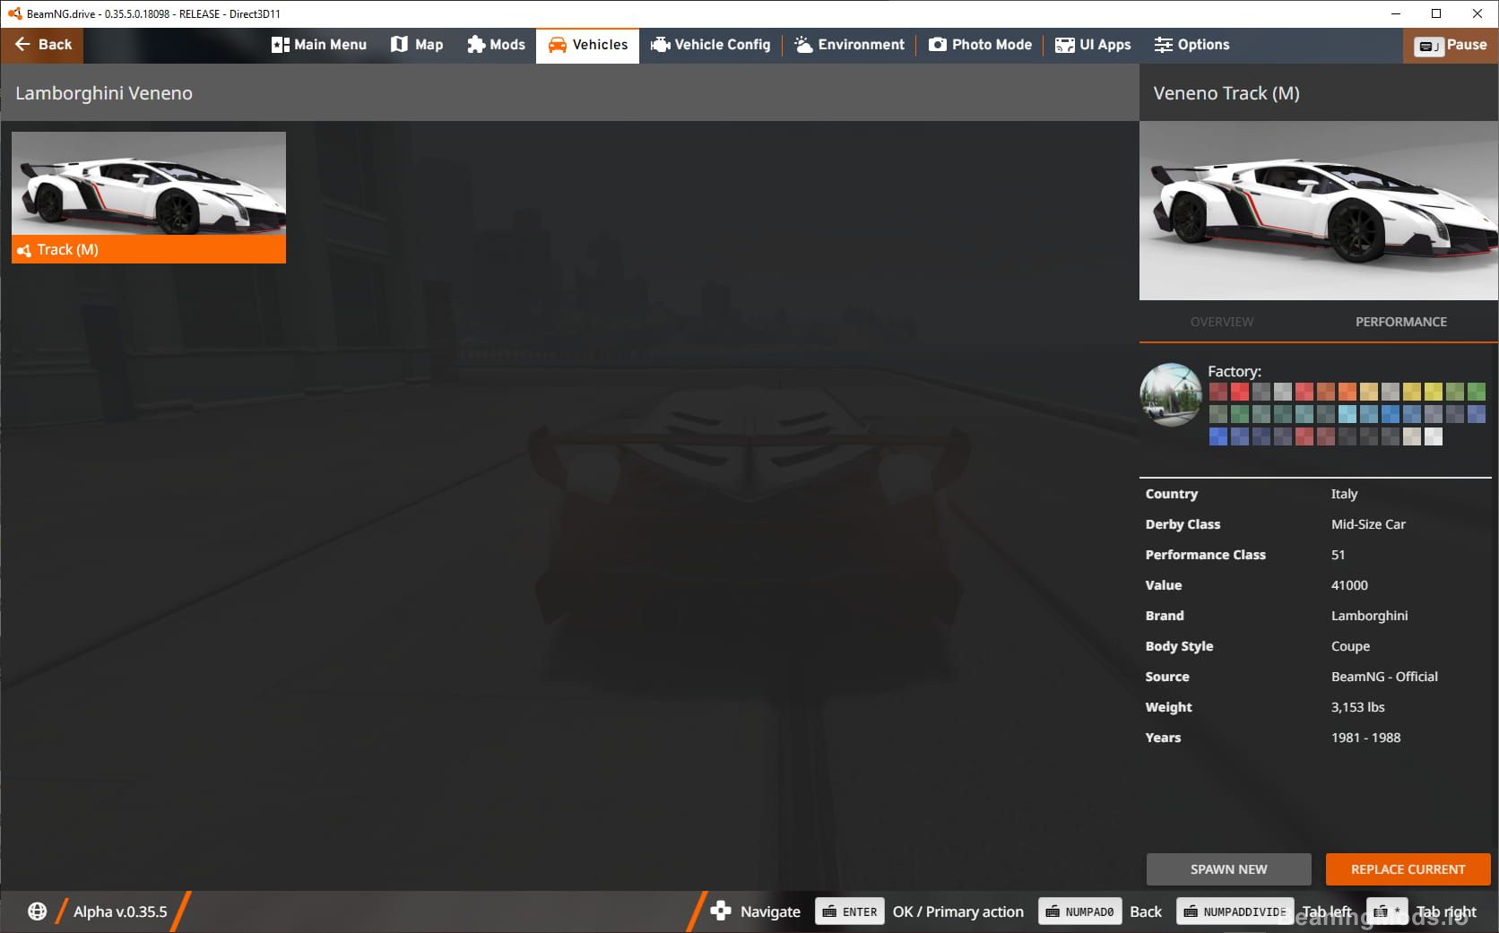The width and height of the screenshot is (1499, 933).
Task: Select the Vehicles tab
Action: (587, 45)
